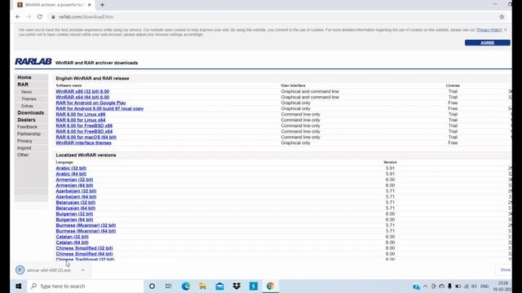Image resolution: width=522 pixels, height=293 pixels.
Task: Open Downloads in the sidebar
Action: tap(31, 112)
